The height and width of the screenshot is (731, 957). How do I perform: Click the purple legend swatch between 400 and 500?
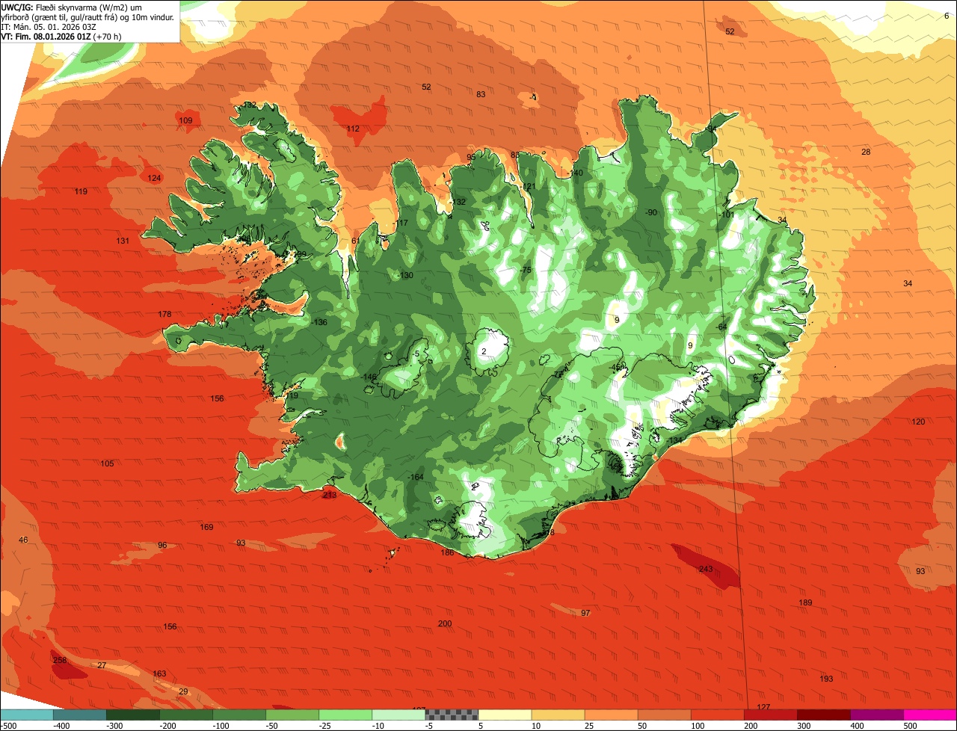876,715
